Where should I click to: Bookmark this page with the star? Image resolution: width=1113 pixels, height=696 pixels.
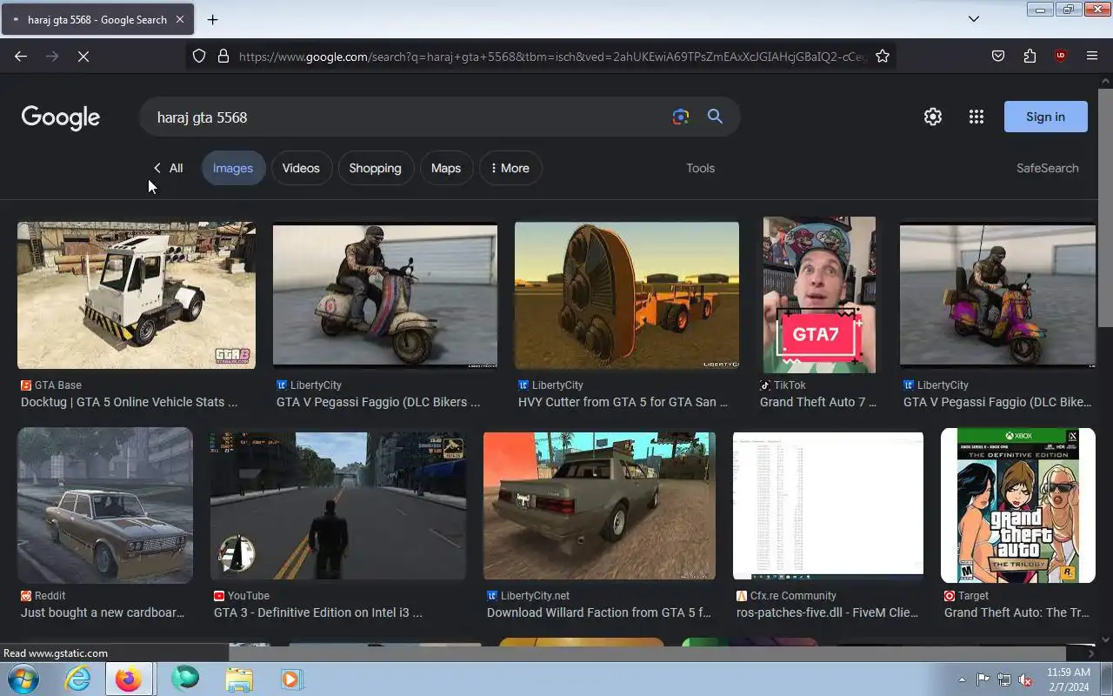(x=883, y=56)
